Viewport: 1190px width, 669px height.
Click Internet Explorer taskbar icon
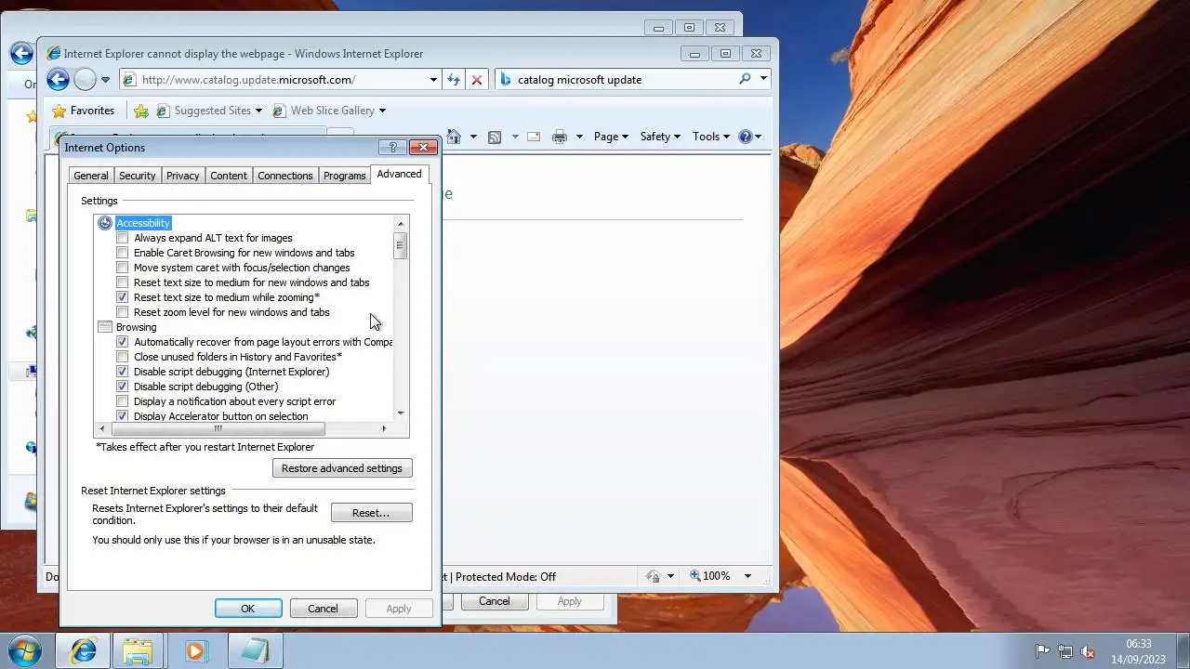83,650
